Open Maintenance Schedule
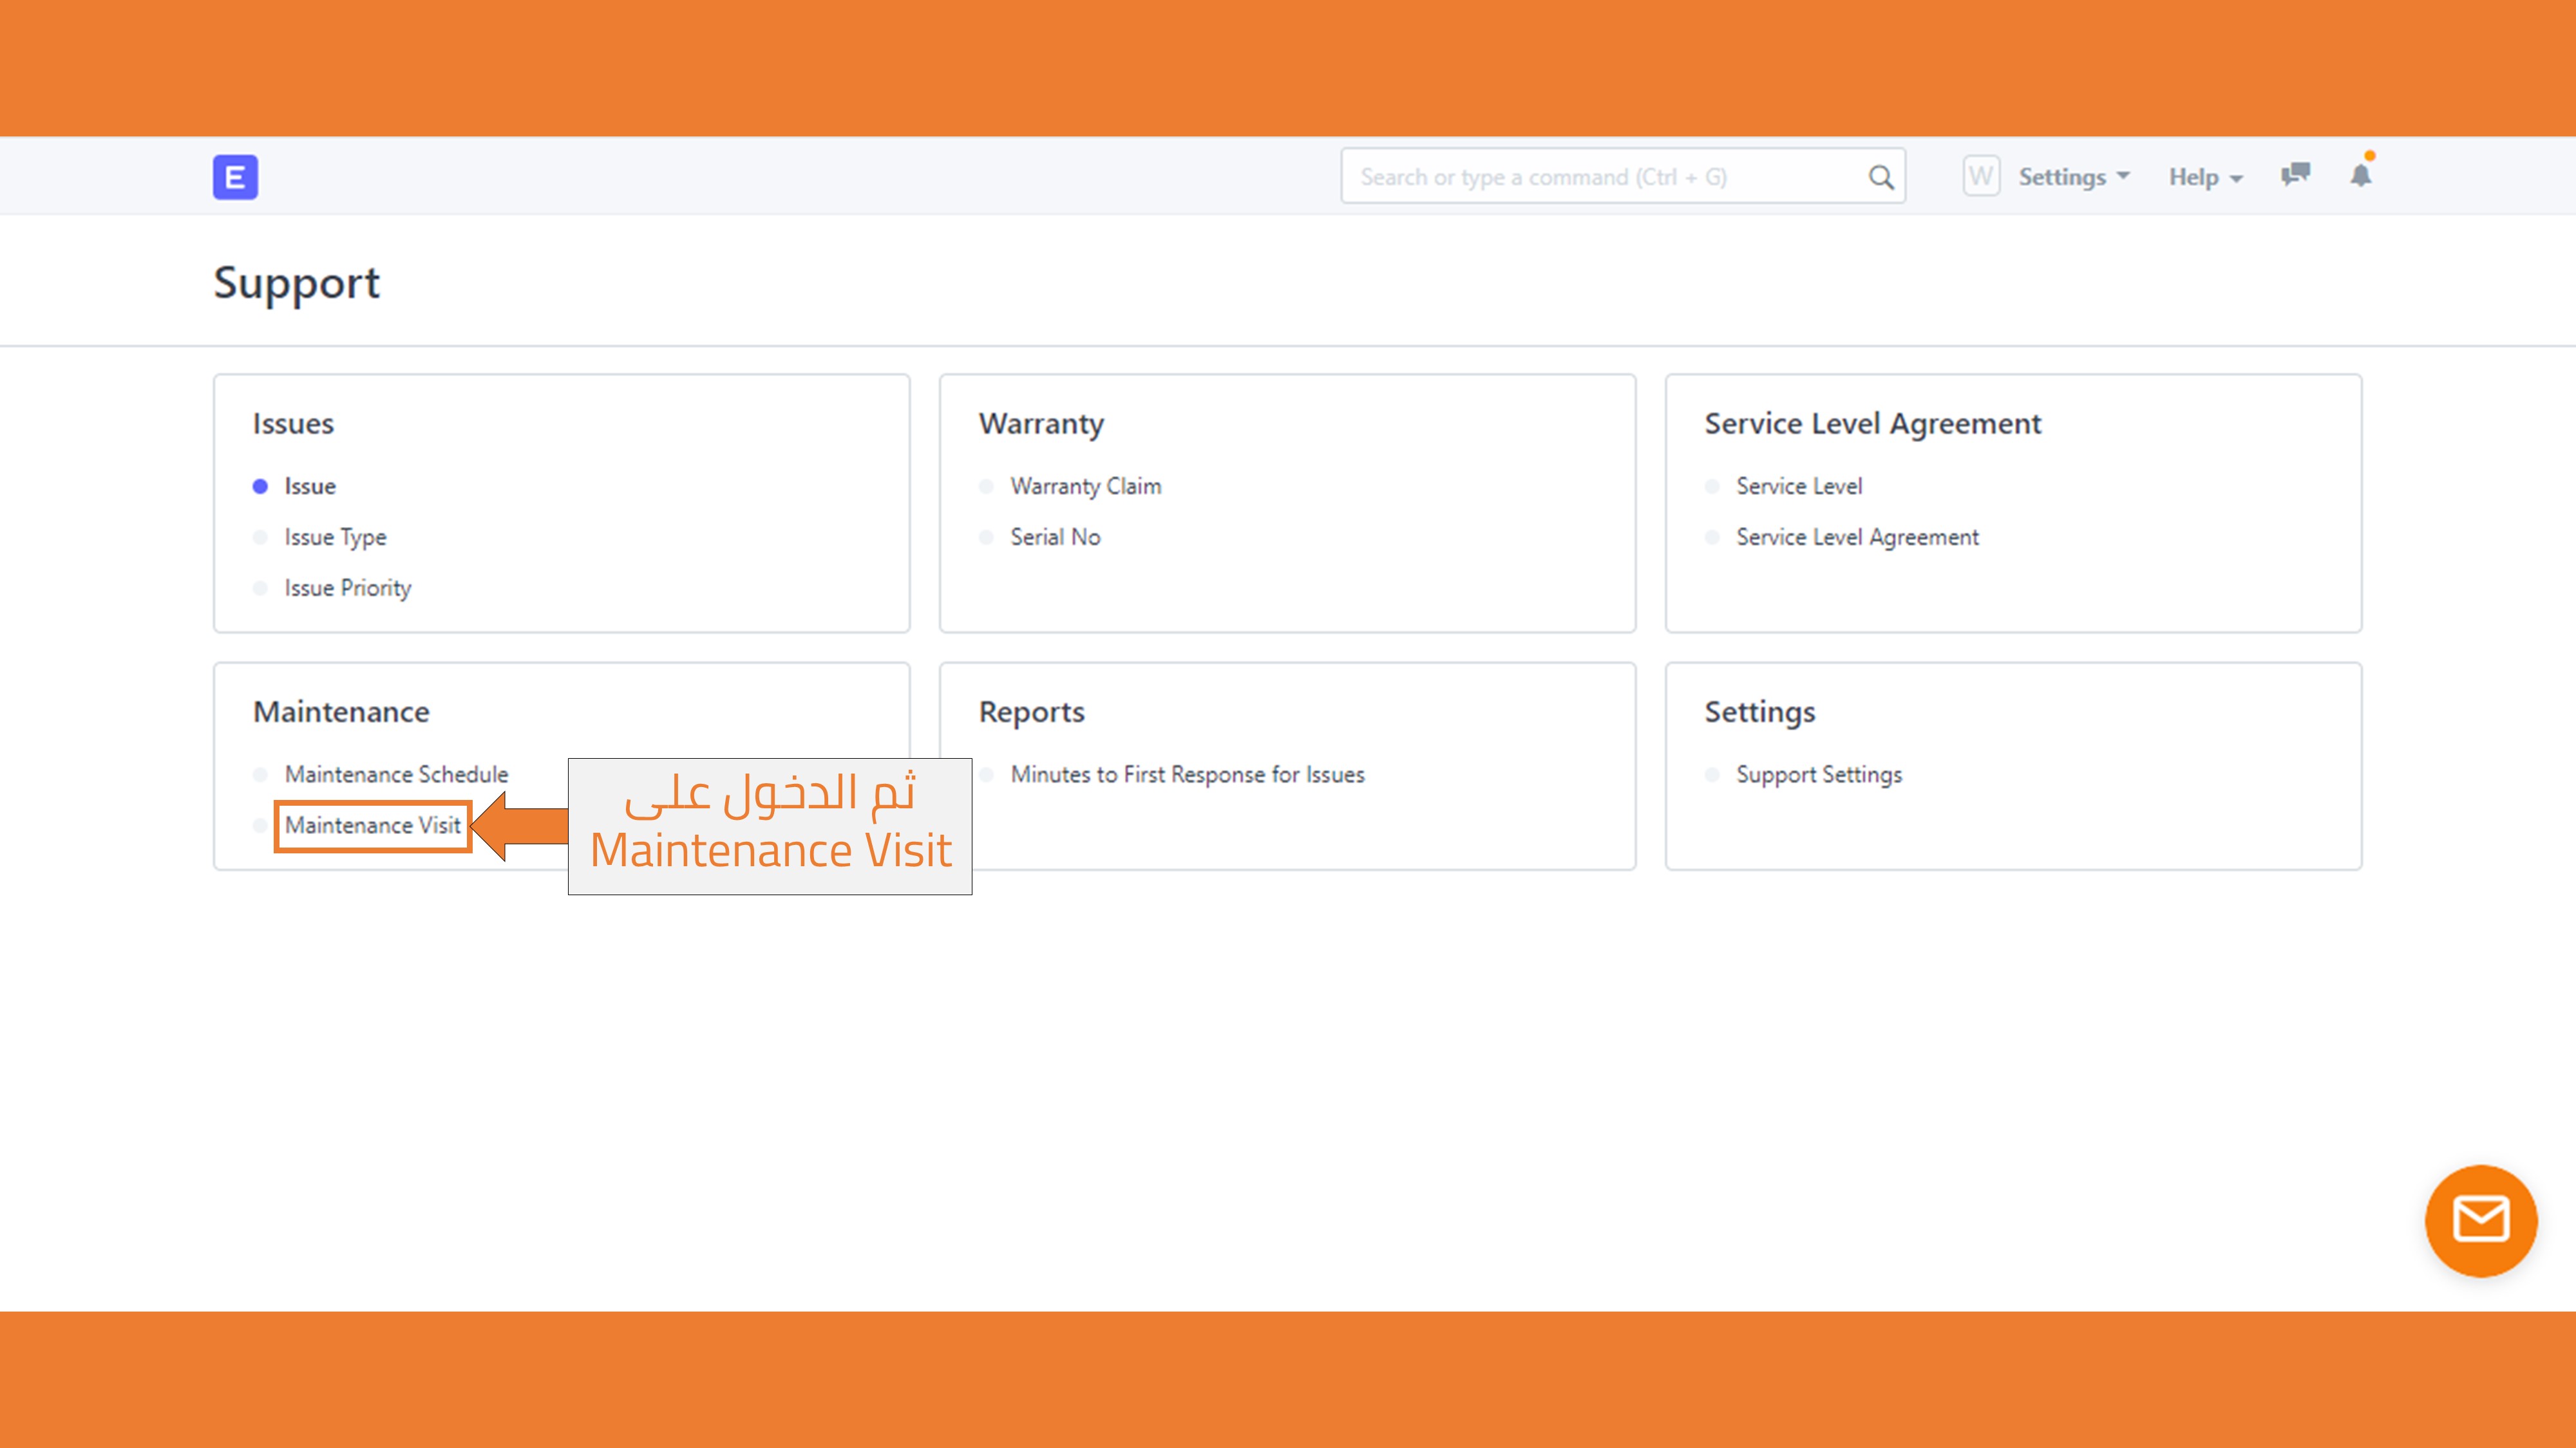Image resolution: width=2576 pixels, height=1448 pixels. [396, 774]
